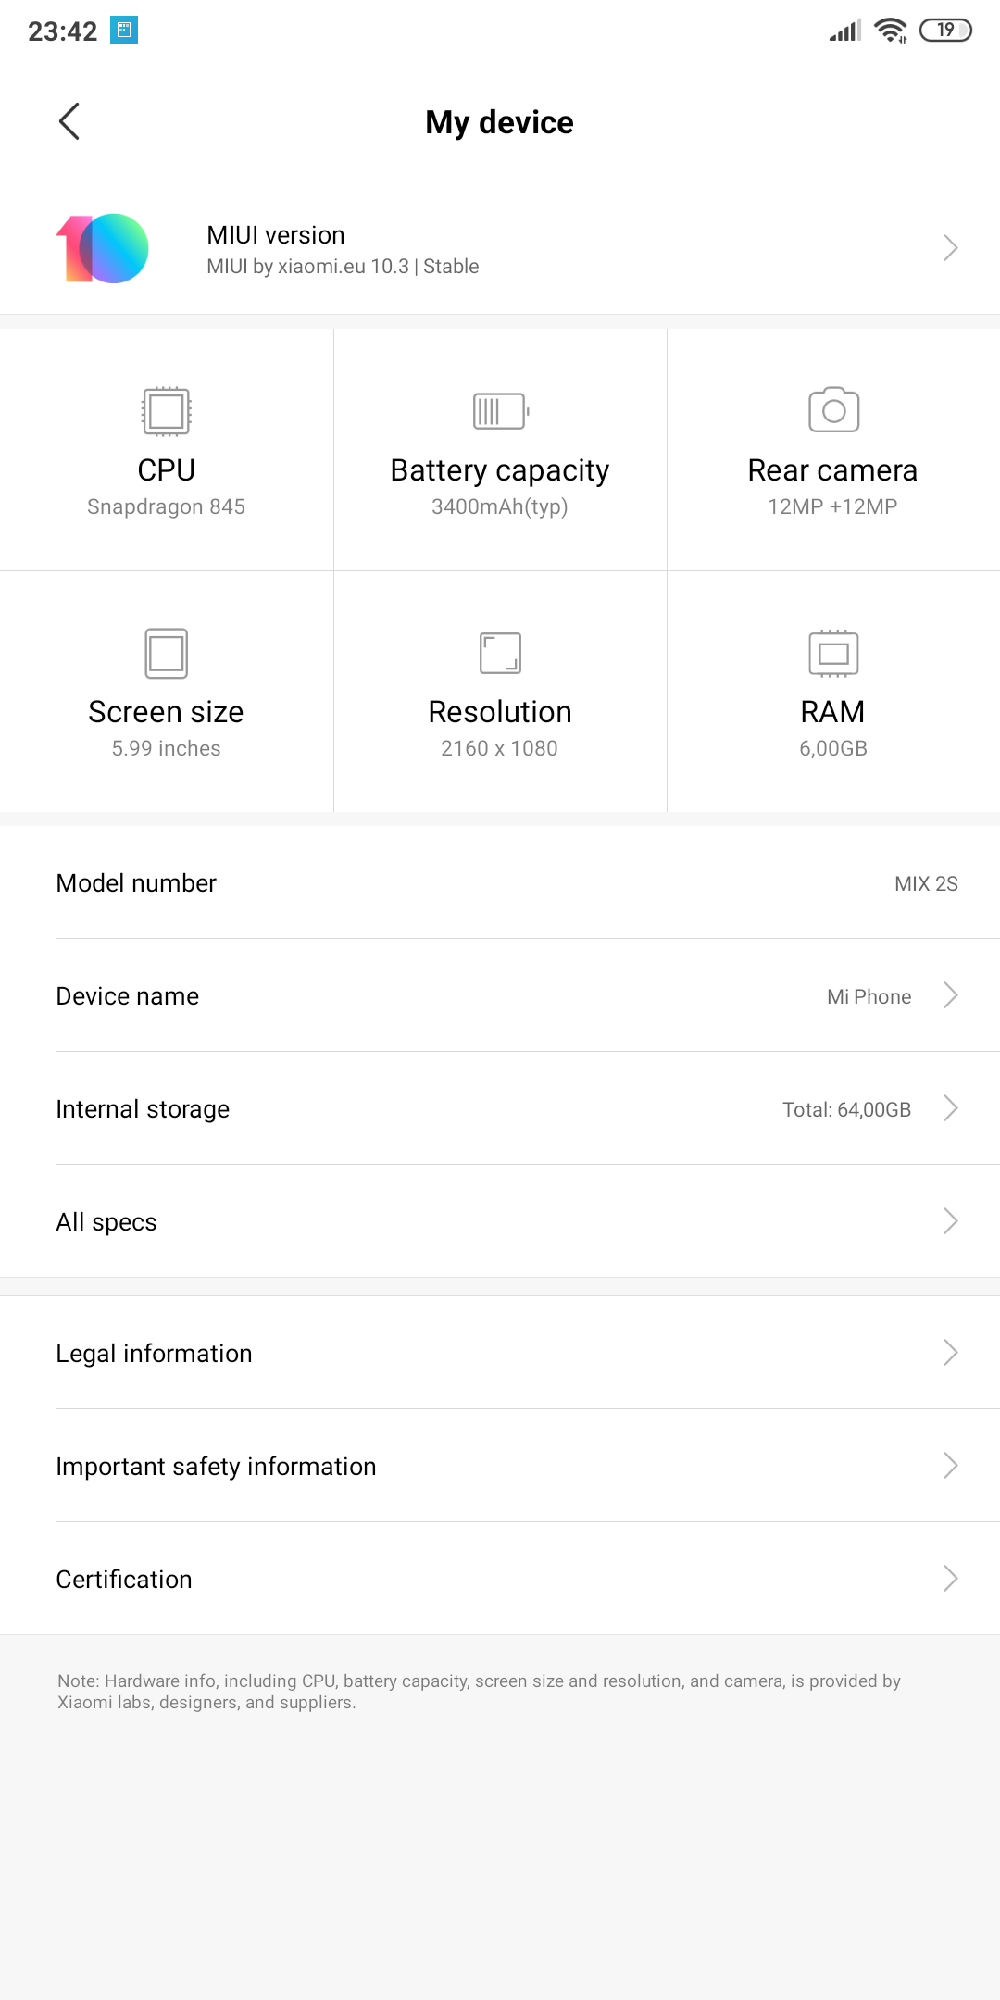Open Important safety information

[500, 1466]
